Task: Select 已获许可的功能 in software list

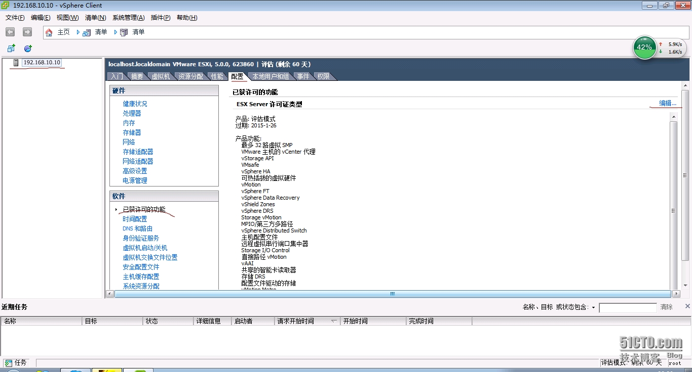Action: click(x=144, y=209)
